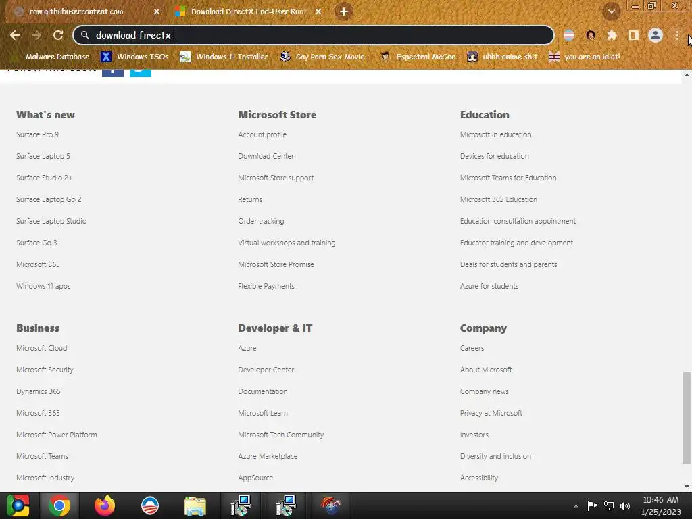Open Careers link
Viewport: 692px width, 519px height.
pos(472,348)
